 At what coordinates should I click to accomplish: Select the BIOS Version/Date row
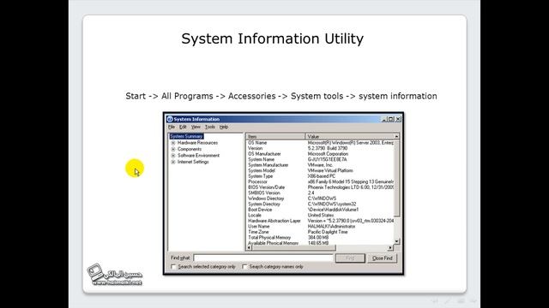tap(320, 187)
